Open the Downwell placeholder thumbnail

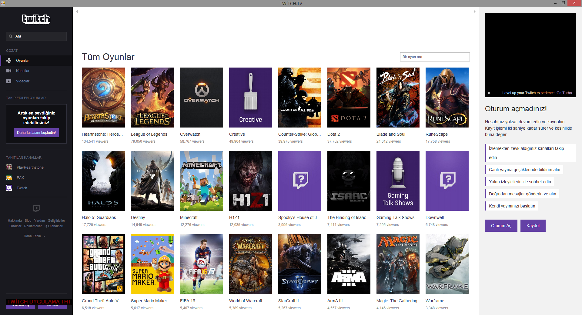447,181
